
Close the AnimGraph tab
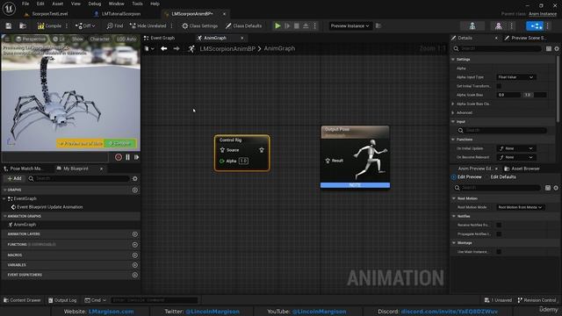coord(242,38)
